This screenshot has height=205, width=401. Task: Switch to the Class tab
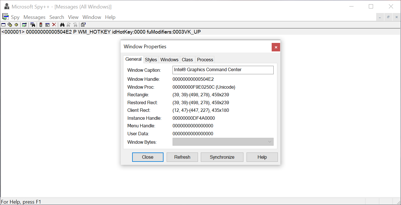(x=187, y=60)
